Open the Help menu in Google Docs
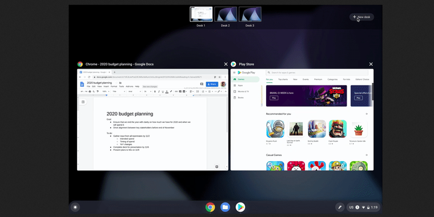 [137, 87]
